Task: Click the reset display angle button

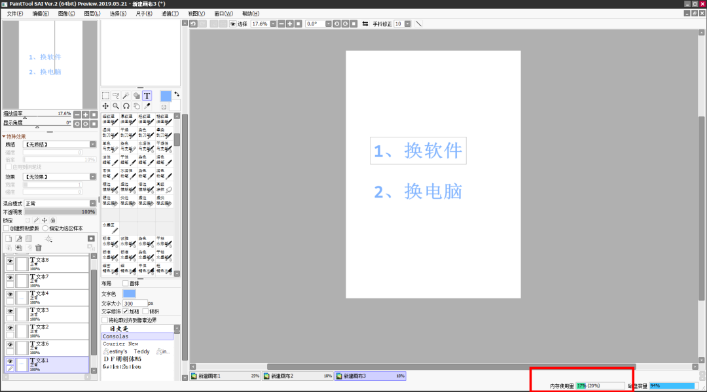Action: [x=93, y=124]
